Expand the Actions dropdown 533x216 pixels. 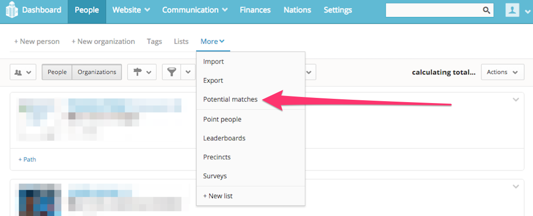[502, 72]
